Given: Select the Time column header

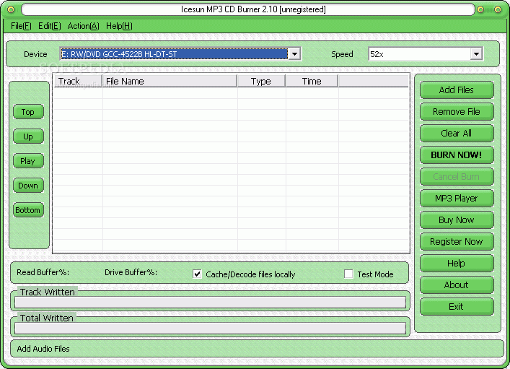Looking at the screenshot, I should 312,81.
